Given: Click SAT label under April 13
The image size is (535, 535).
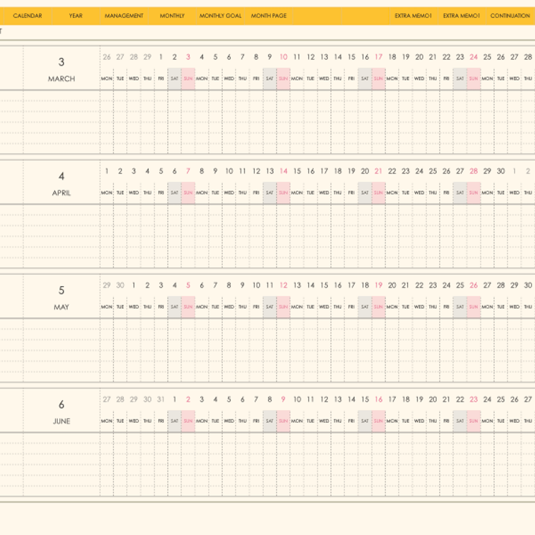Looking at the screenshot, I should tap(270, 193).
